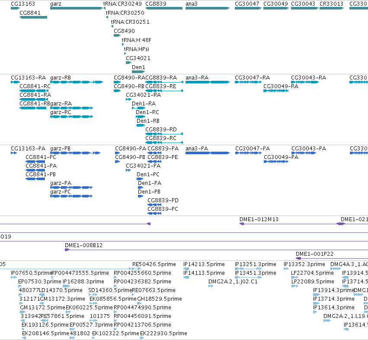Select the 'CG13163-PA' protein label
This screenshot has width=368, height=340.
coord(28,149)
